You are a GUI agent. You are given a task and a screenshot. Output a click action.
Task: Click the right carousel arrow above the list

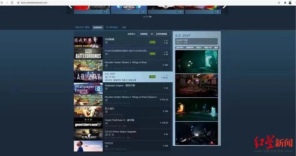(x=224, y=7)
